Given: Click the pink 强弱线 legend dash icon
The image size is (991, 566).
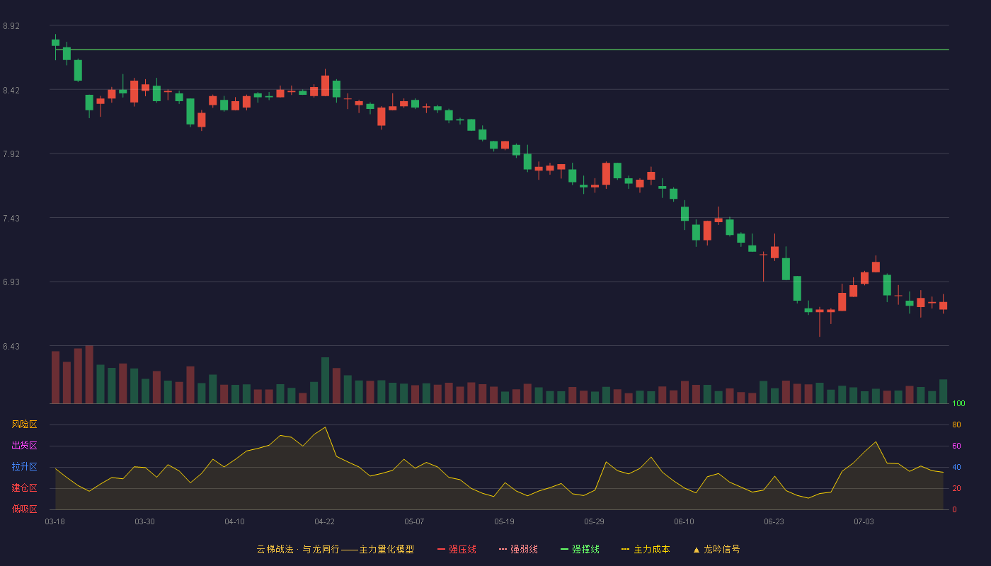Looking at the screenshot, I should (x=503, y=549).
